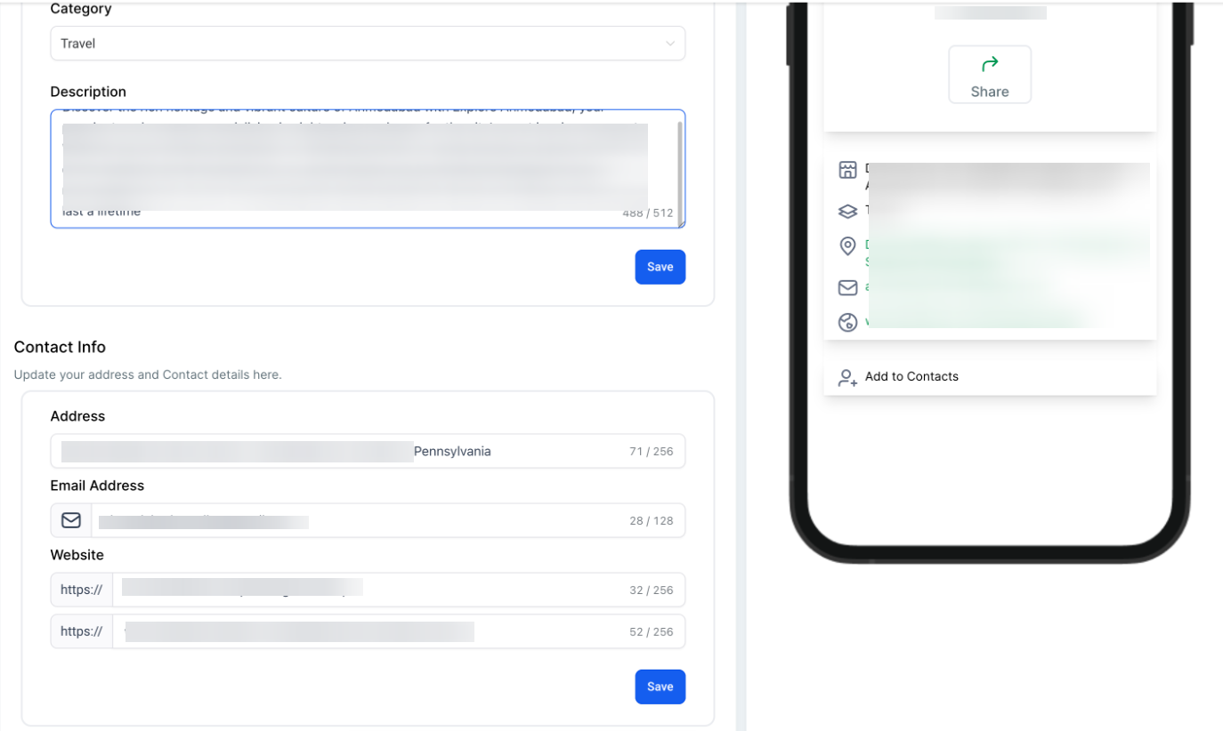The image size is (1223, 731).
Task: Open the Category dropdown showing Travel
Action: click(x=367, y=44)
